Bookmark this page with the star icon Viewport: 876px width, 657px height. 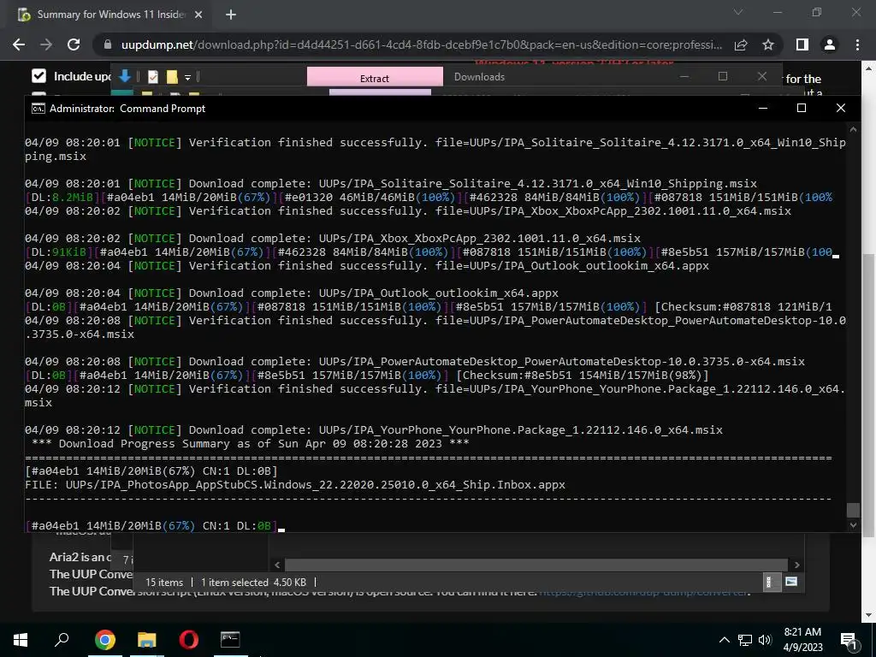point(768,44)
